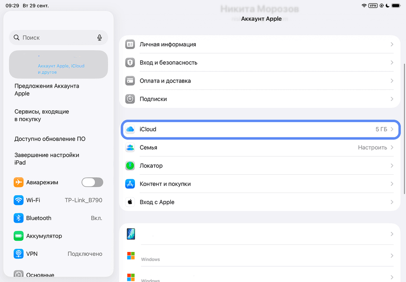Image resolution: width=406 pixels, height=282 pixels.
Task: Tap the Контент и покупки App Store icon
Action: click(x=130, y=184)
